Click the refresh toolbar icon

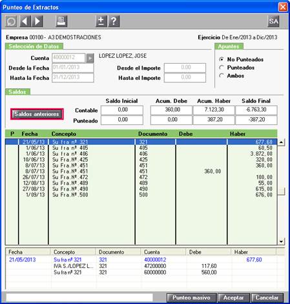tap(11, 21)
